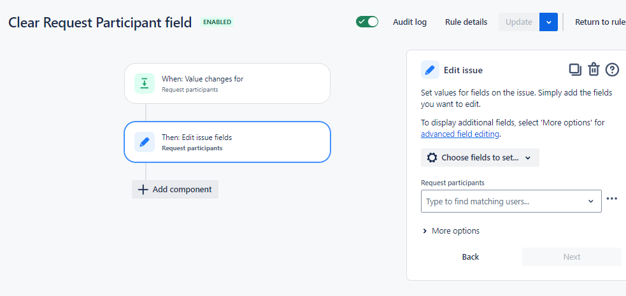
Task: Click the gear icon in Choose fields button
Action: (x=432, y=158)
